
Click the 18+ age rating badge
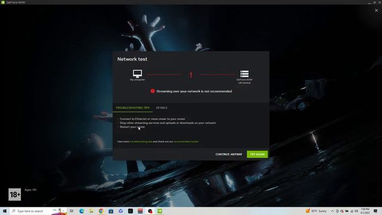[14, 195]
